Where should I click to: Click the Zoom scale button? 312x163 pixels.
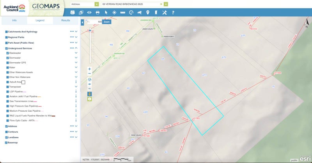107,22
